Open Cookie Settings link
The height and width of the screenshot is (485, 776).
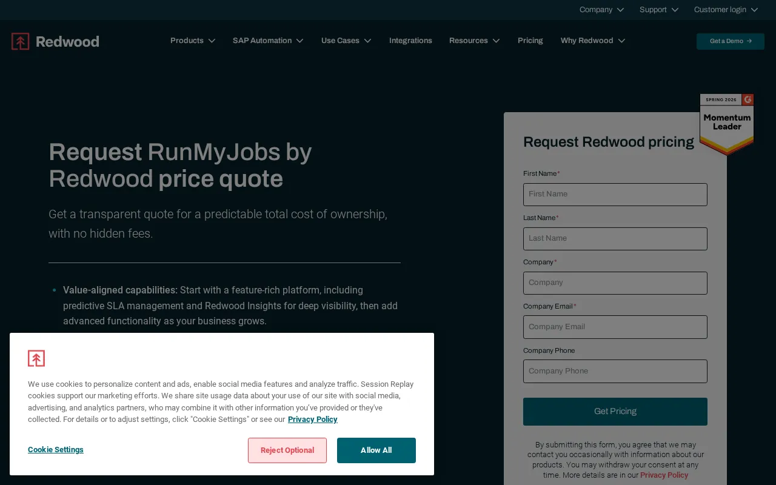pyautogui.click(x=56, y=450)
